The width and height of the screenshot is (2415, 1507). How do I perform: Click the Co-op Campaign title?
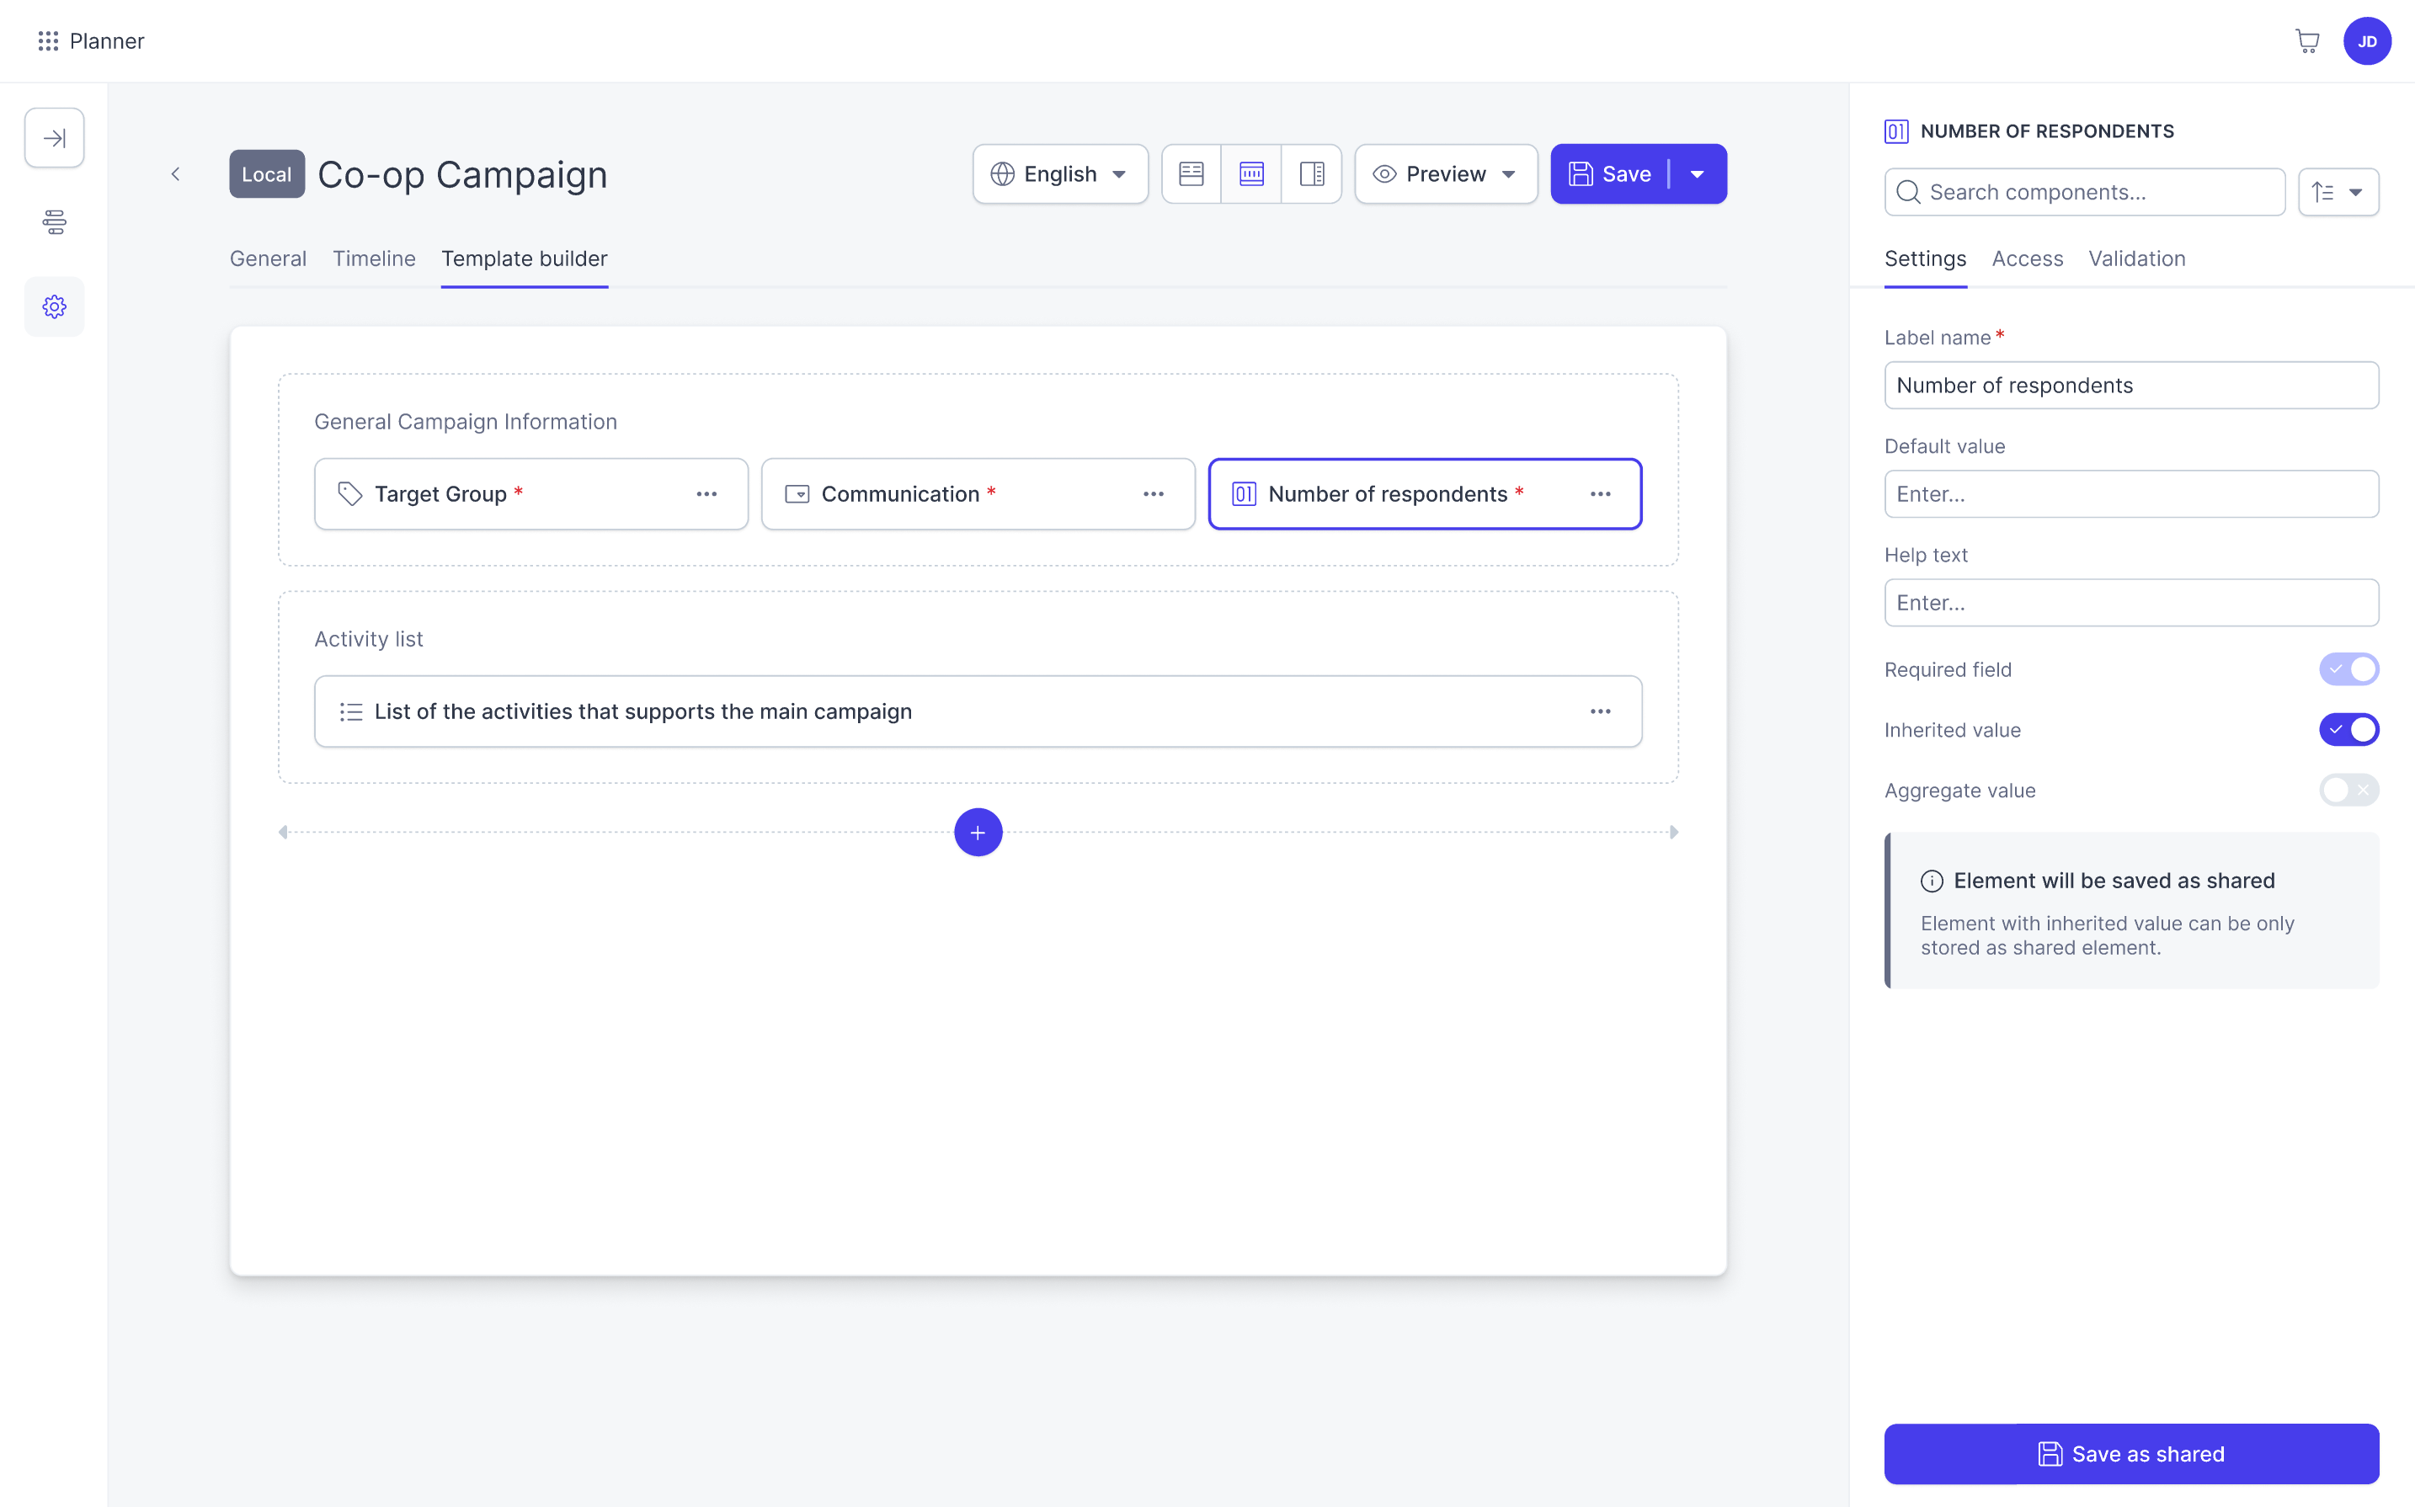pyautogui.click(x=462, y=174)
